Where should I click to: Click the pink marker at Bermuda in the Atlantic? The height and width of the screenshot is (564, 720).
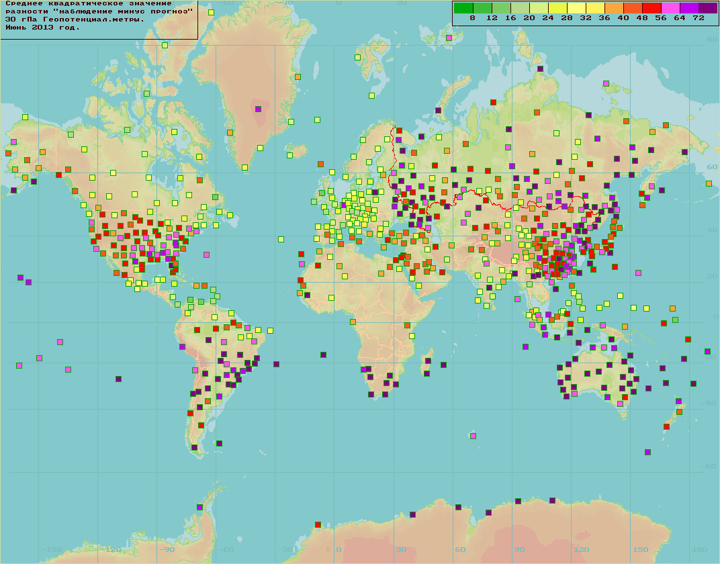(207, 254)
